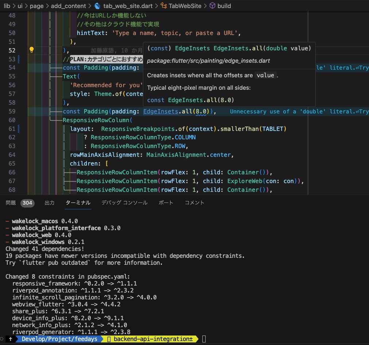This screenshot has width=369, height=345.
Task: Click riverpod_annotation version change line
Action: pyautogui.click(x=73, y=290)
